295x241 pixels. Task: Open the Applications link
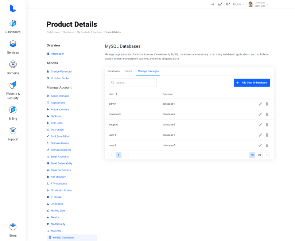tap(58, 103)
